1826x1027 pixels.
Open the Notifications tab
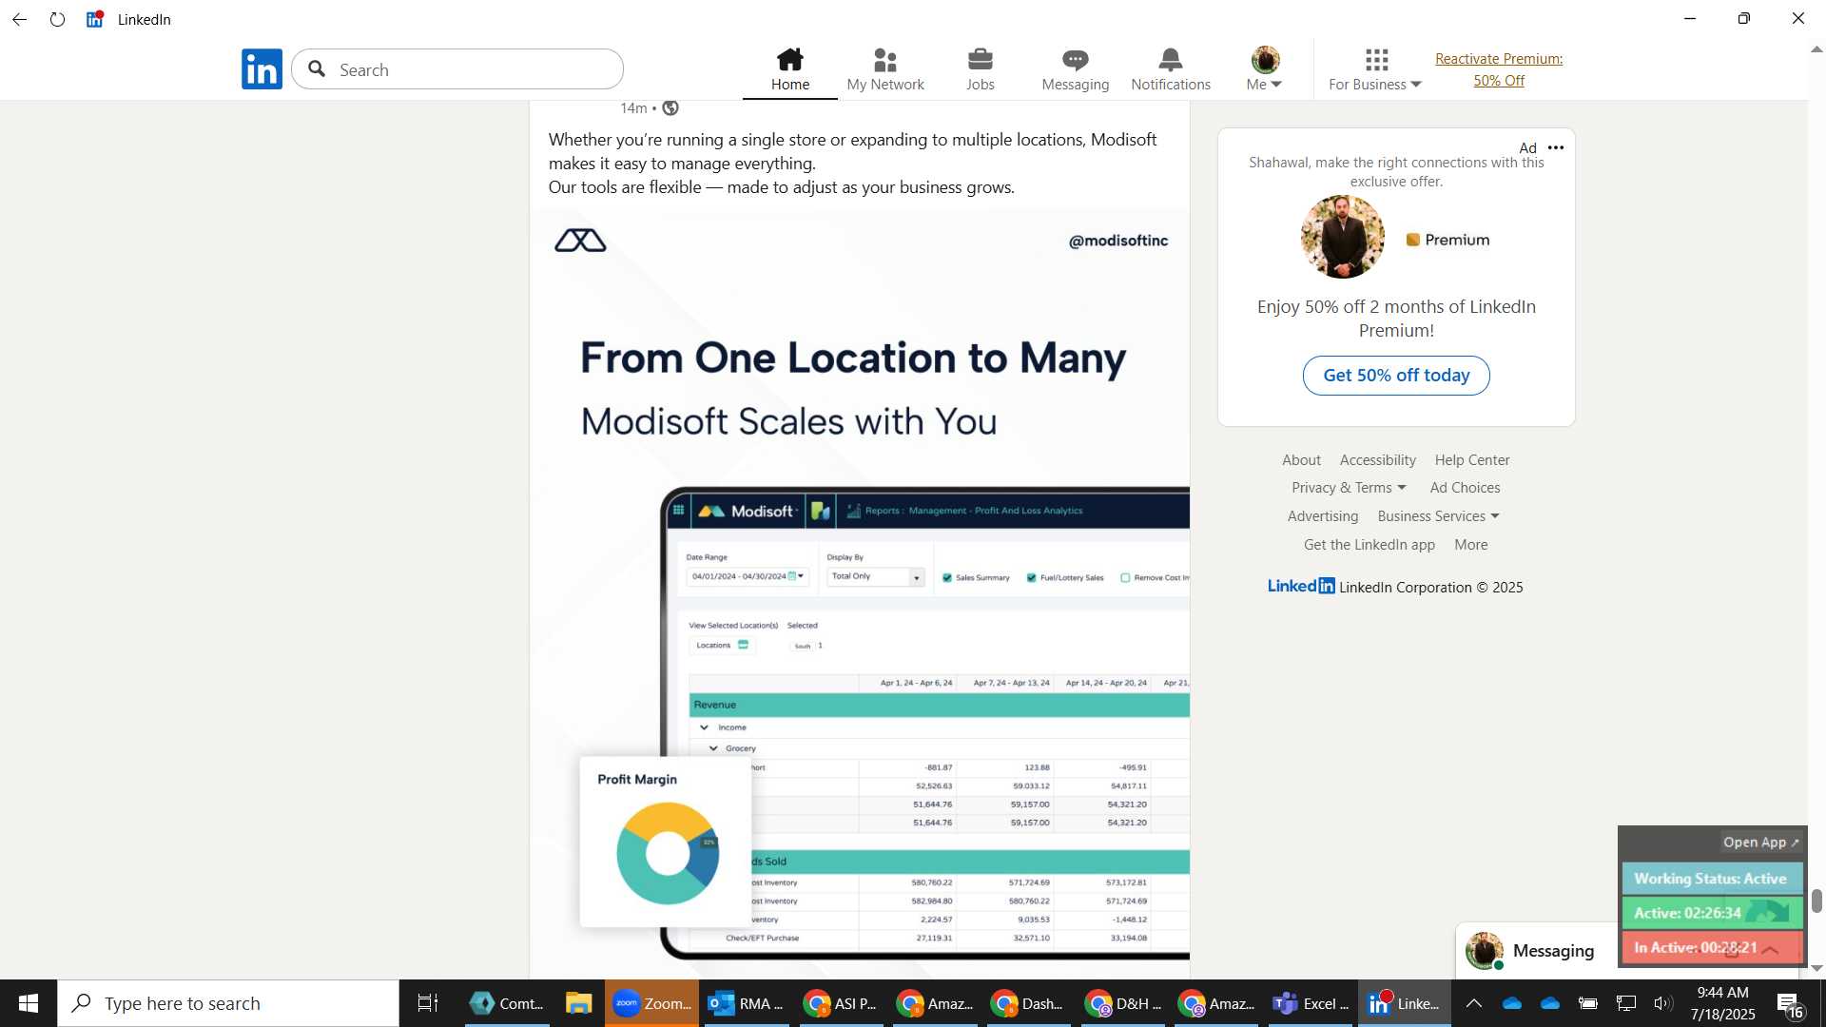pyautogui.click(x=1171, y=69)
